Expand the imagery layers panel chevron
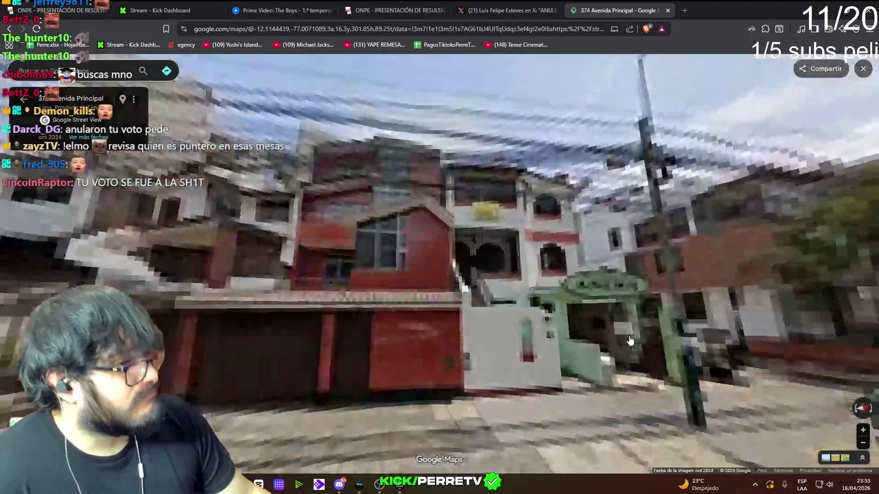Image resolution: width=879 pixels, height=494 pixels. click(863, 458)
